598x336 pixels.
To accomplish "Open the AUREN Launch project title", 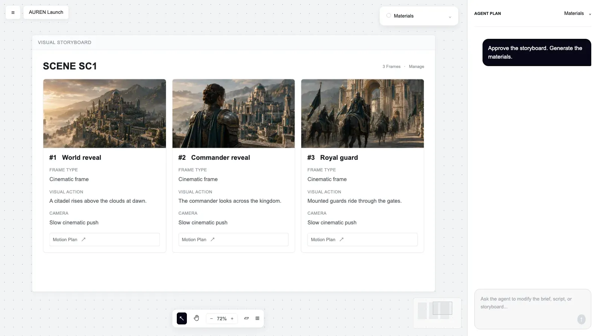I will (x=46, y=12).
